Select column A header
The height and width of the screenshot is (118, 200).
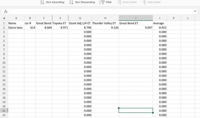click(16, 18)
